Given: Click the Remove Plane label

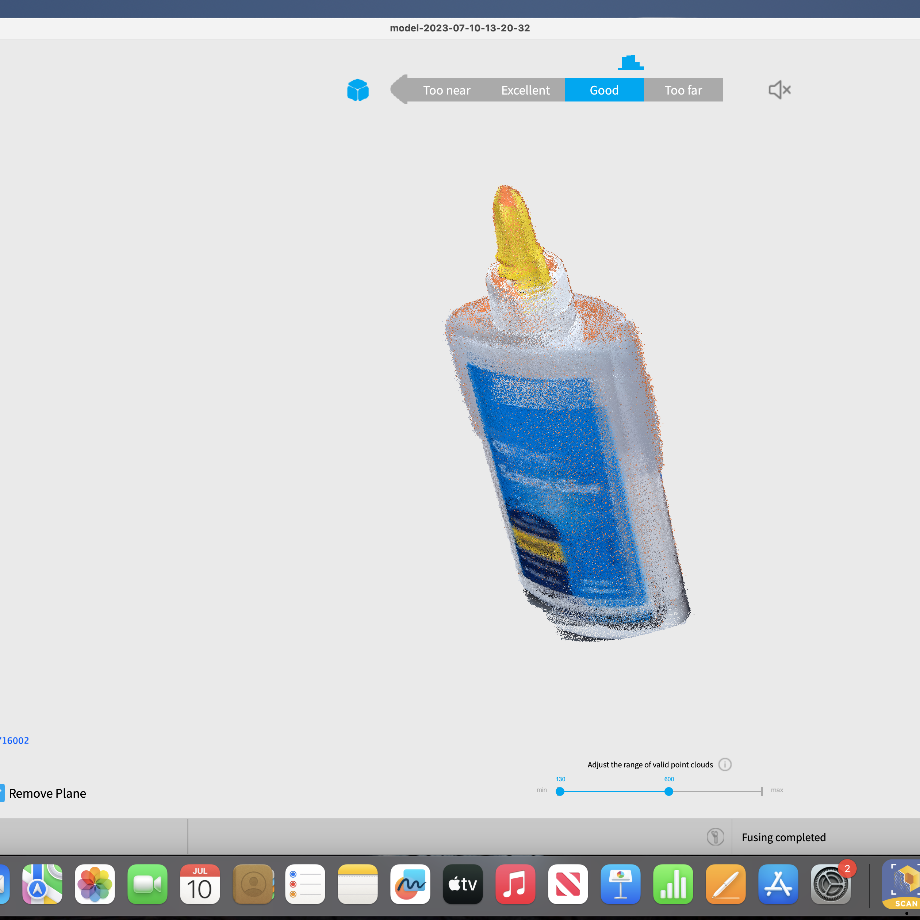Looking at the screenshot, I should [47, 793].
